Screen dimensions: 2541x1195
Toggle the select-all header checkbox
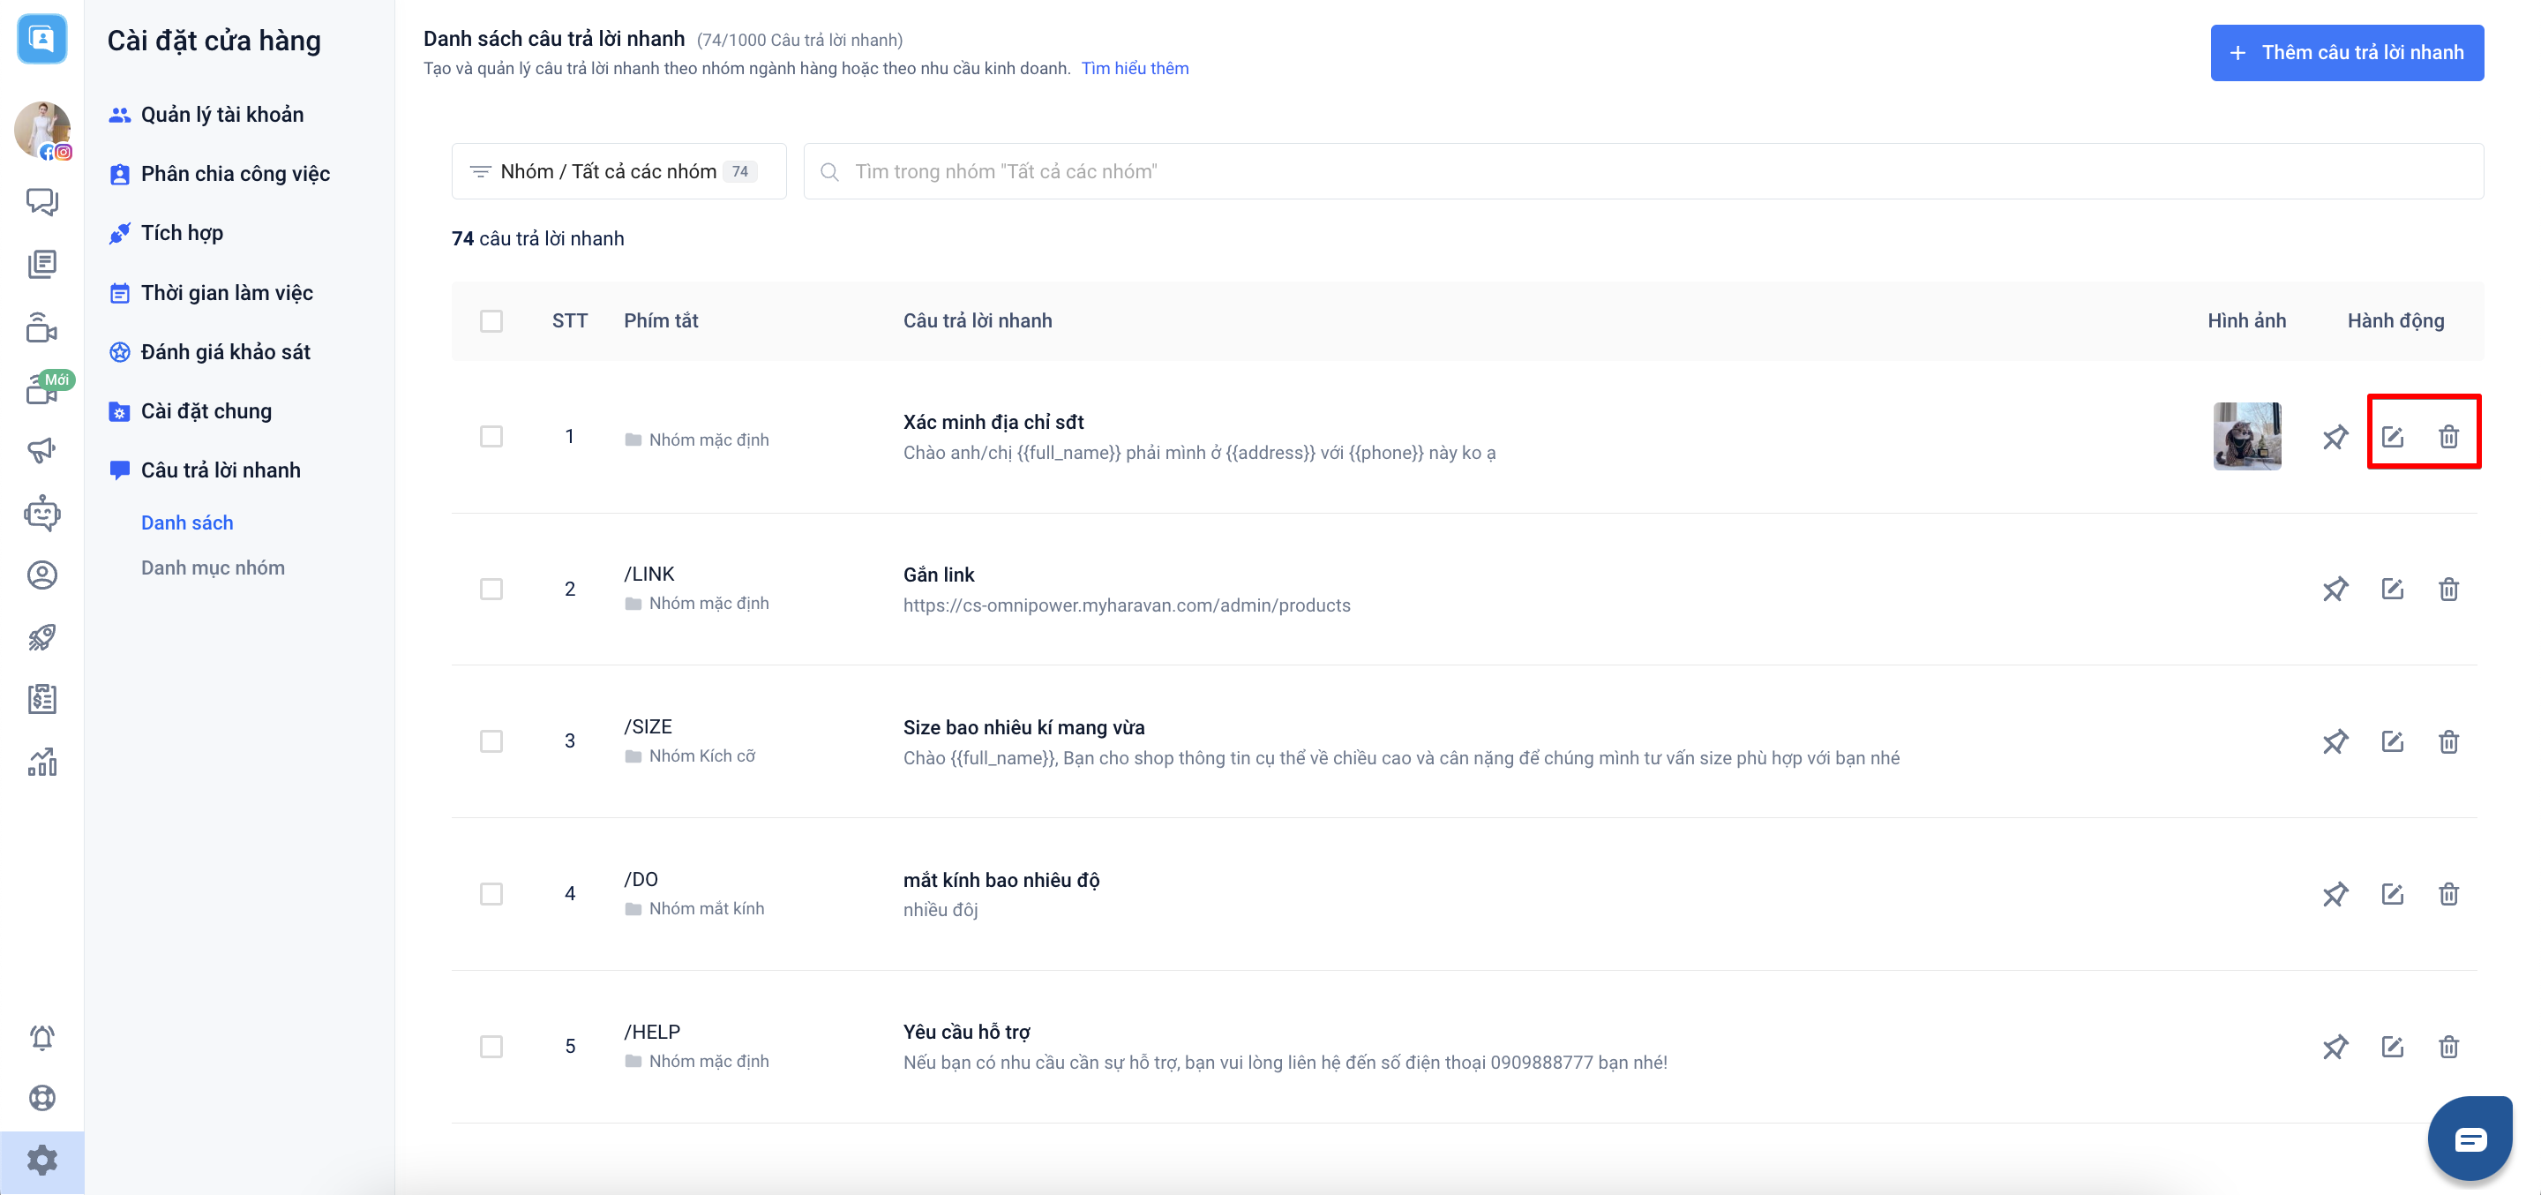pos(491,321)
